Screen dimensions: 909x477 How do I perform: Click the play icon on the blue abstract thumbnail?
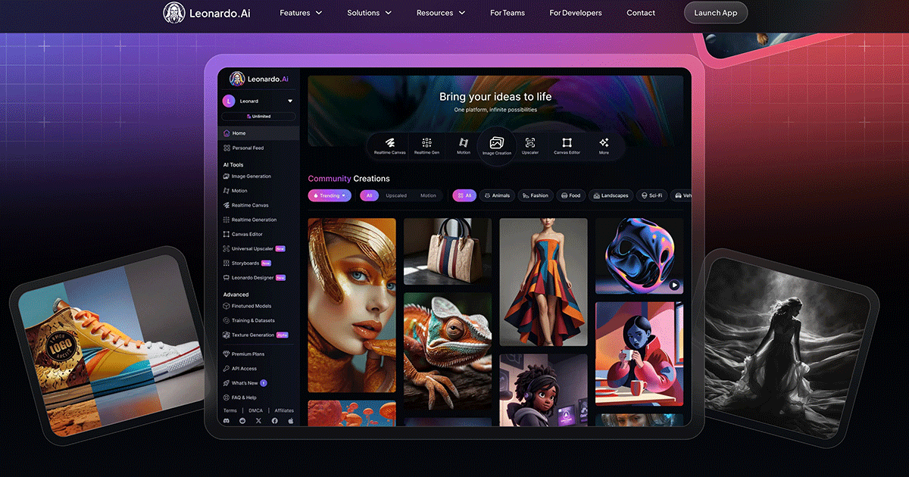[x=674, y=285]
